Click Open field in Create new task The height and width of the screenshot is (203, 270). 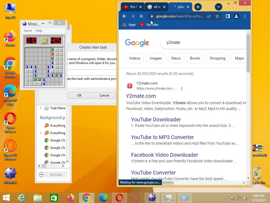click(92, 72)
